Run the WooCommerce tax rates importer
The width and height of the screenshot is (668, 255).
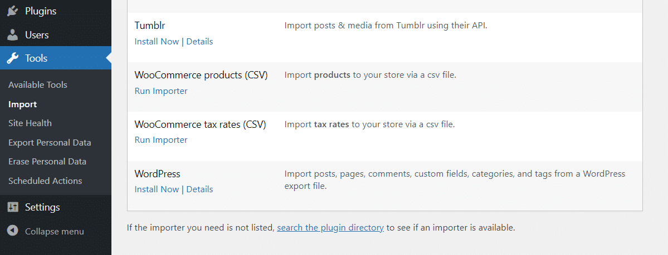pyautogui.click(x=161, y=140)
